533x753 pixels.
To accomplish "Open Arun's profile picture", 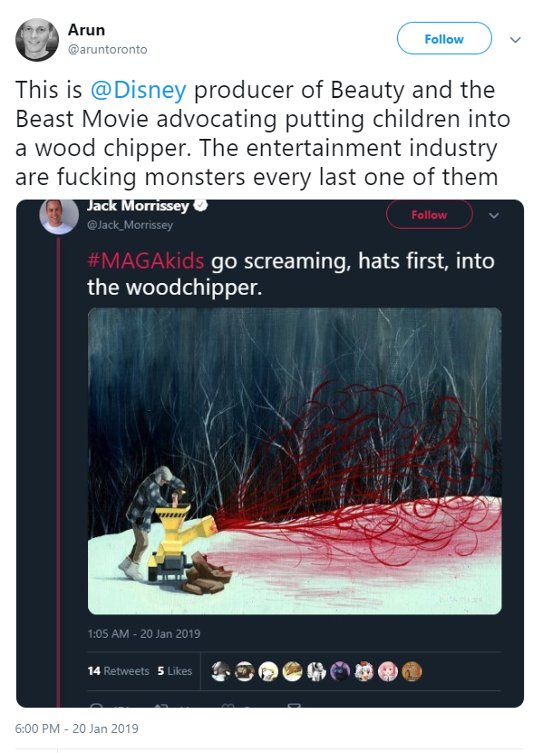I will [x=37, y=40].
